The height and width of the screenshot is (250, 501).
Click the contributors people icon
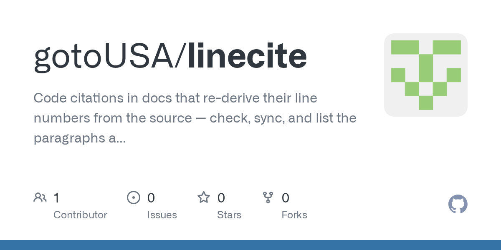click(40, 197)
